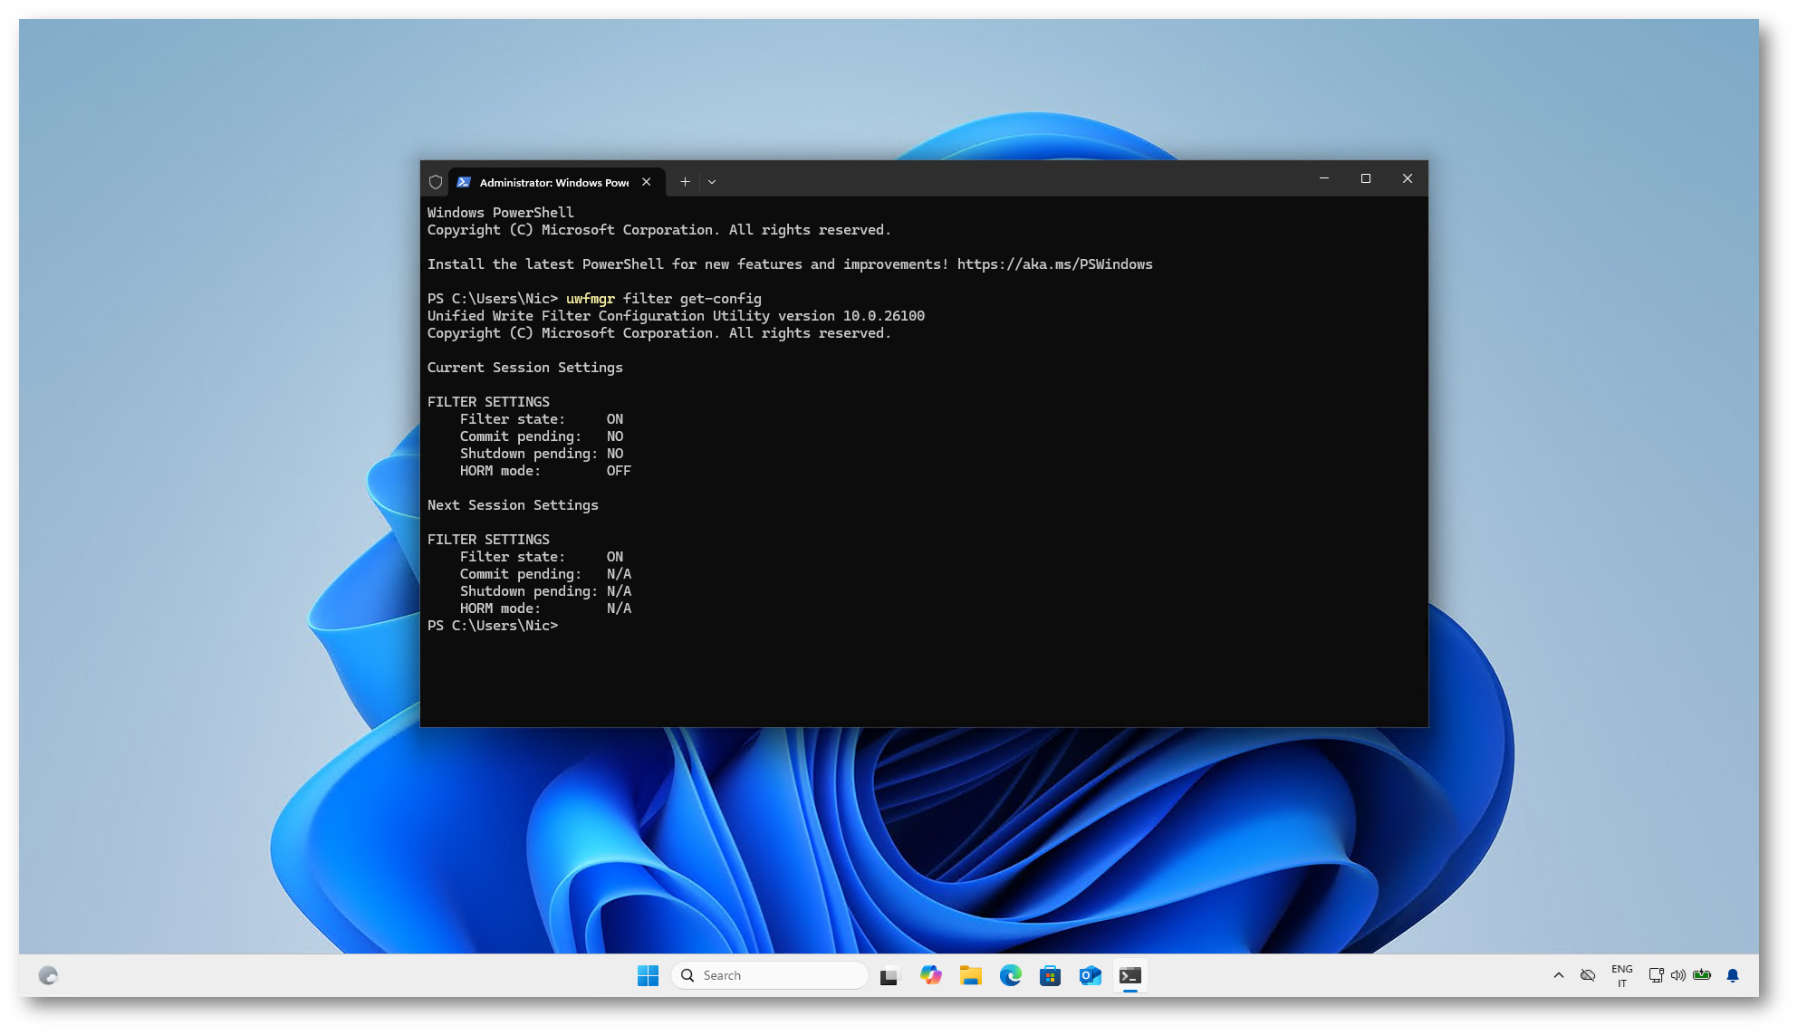Click the 'Current Session Settings' heading
Image resolution: width=1797 pixels, height=1035 pixels.
point(525,368)
